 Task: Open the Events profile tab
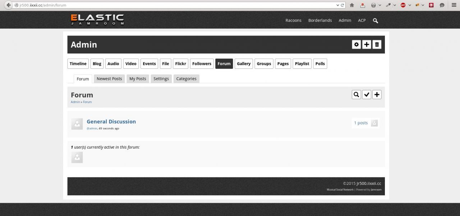point(149,64)
